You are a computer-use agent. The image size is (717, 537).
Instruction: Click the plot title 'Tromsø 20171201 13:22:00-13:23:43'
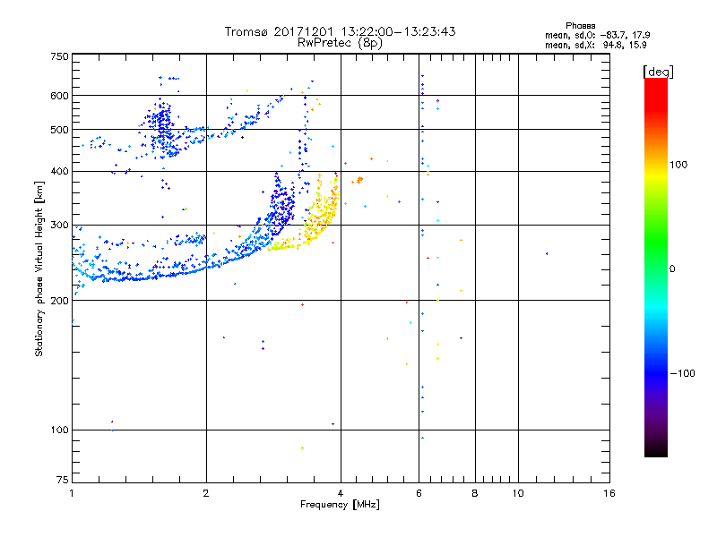340,31
